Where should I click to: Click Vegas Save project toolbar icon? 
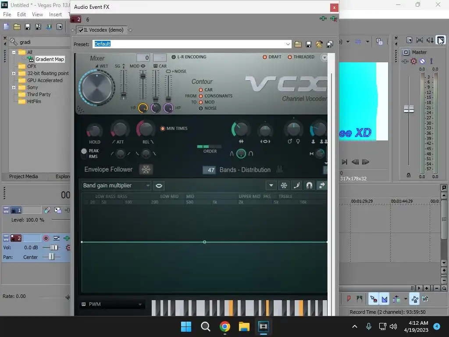28,27
